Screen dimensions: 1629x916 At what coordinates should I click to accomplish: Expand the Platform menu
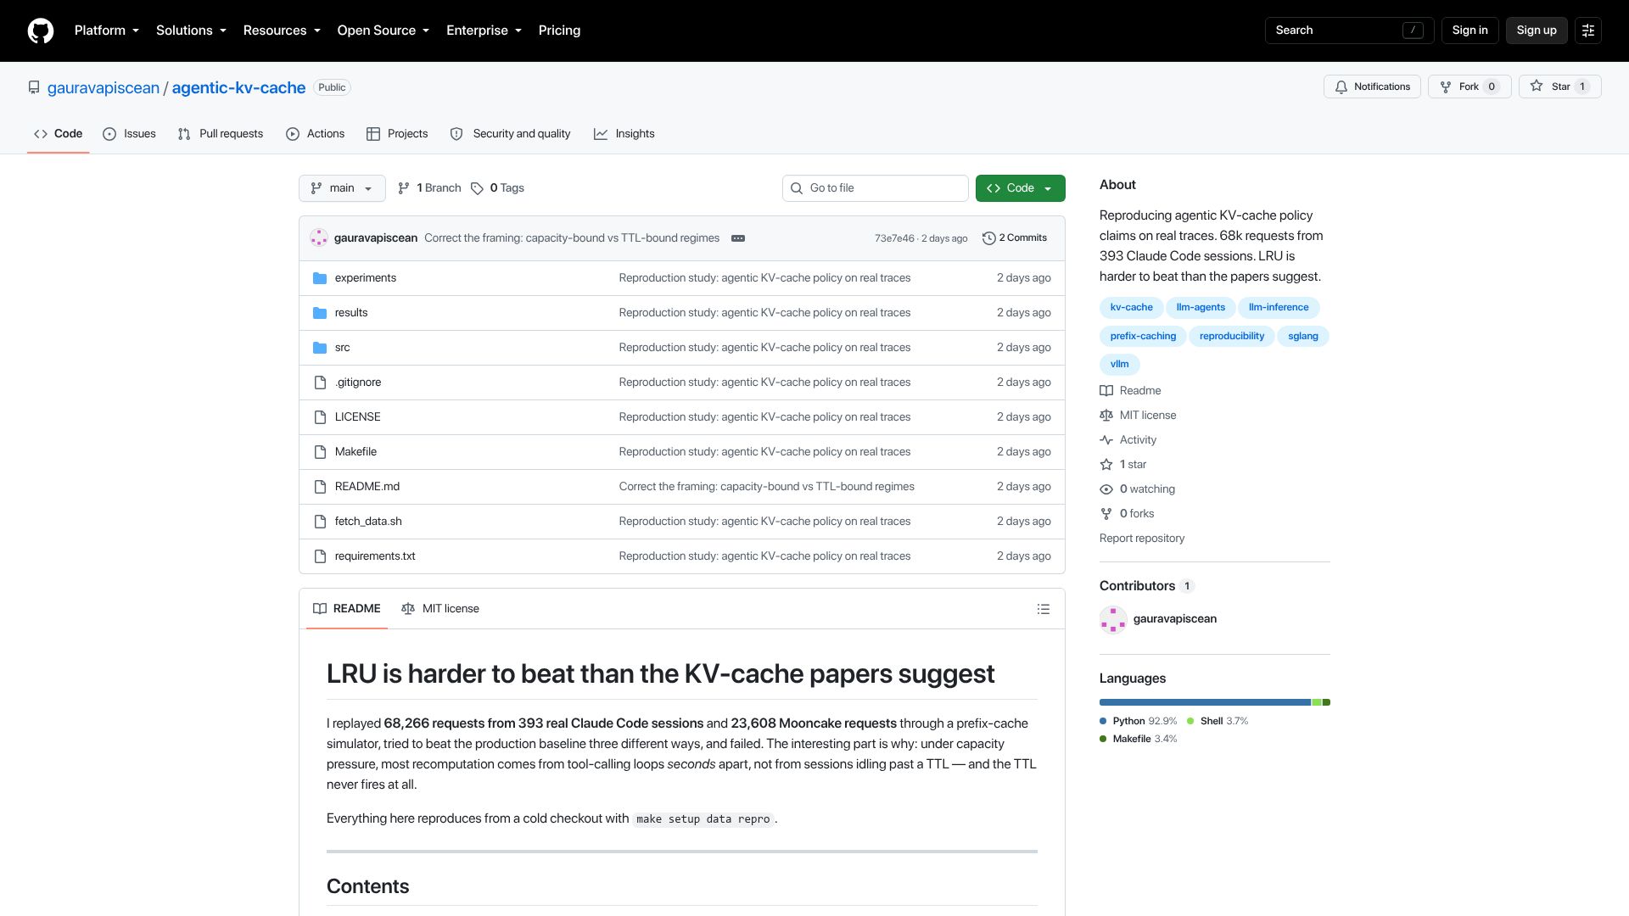[106, 31]
